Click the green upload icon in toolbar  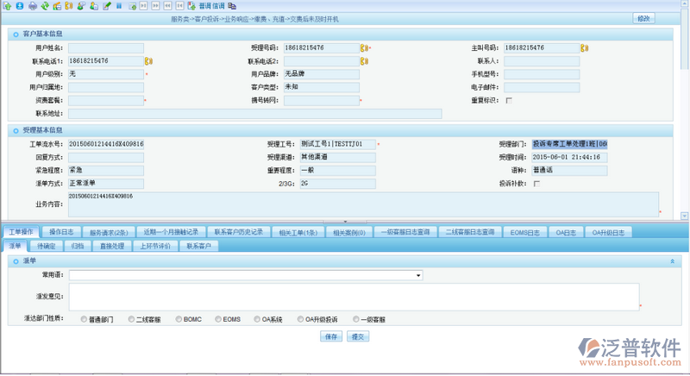(x=8, y=5)
